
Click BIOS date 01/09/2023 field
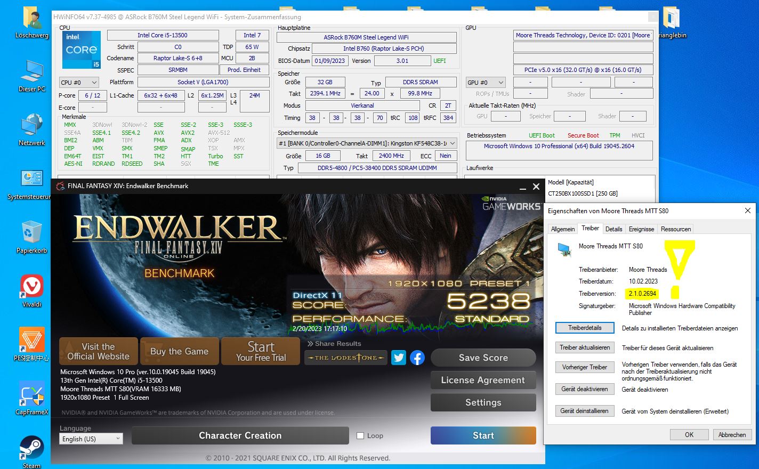330,61
